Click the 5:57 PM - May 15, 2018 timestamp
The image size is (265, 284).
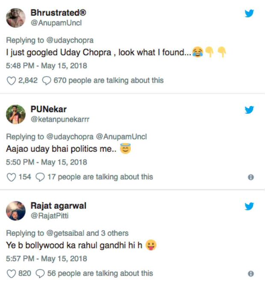click(x=47, y=259)
